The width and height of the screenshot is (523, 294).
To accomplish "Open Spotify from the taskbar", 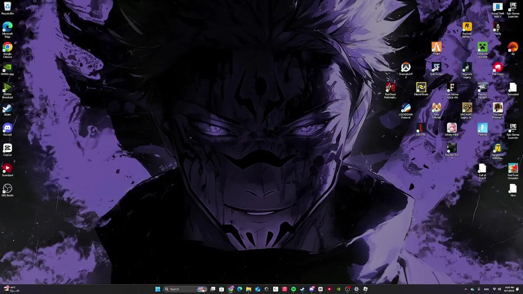I will click(x=293, y=289).
